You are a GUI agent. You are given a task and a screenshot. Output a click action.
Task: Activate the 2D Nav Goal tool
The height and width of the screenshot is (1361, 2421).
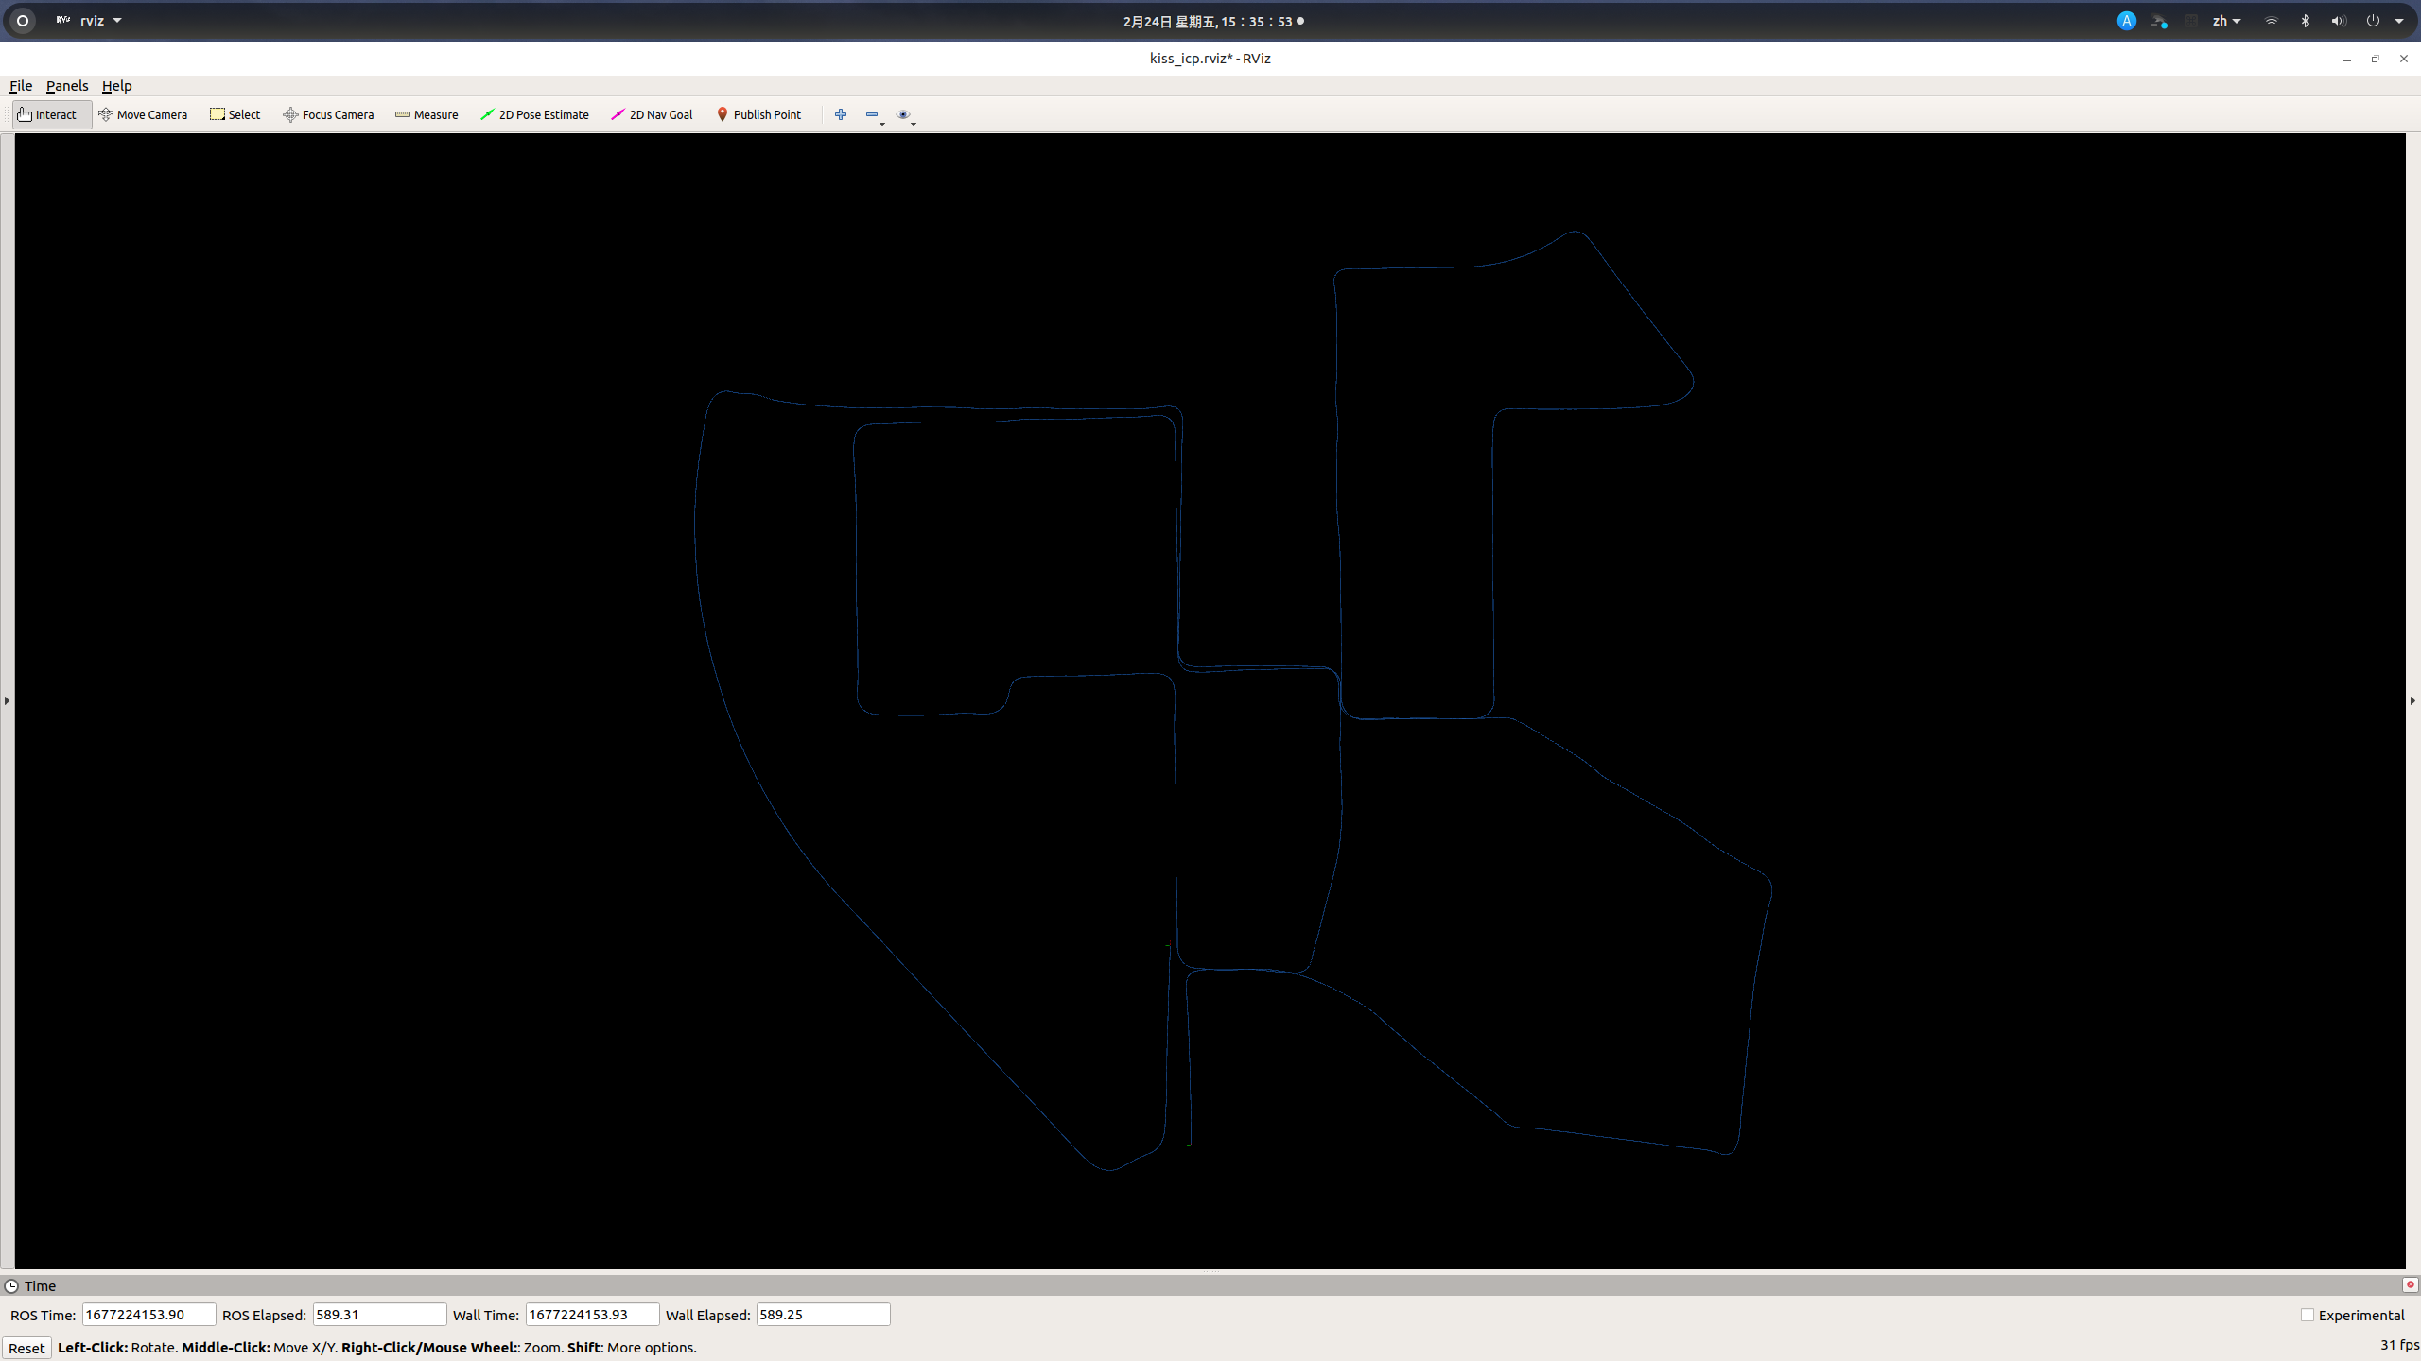[652, 114]
